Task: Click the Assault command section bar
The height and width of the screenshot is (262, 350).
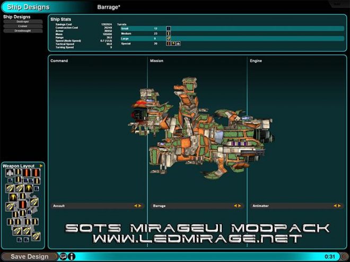Action: tap(98, 206)
